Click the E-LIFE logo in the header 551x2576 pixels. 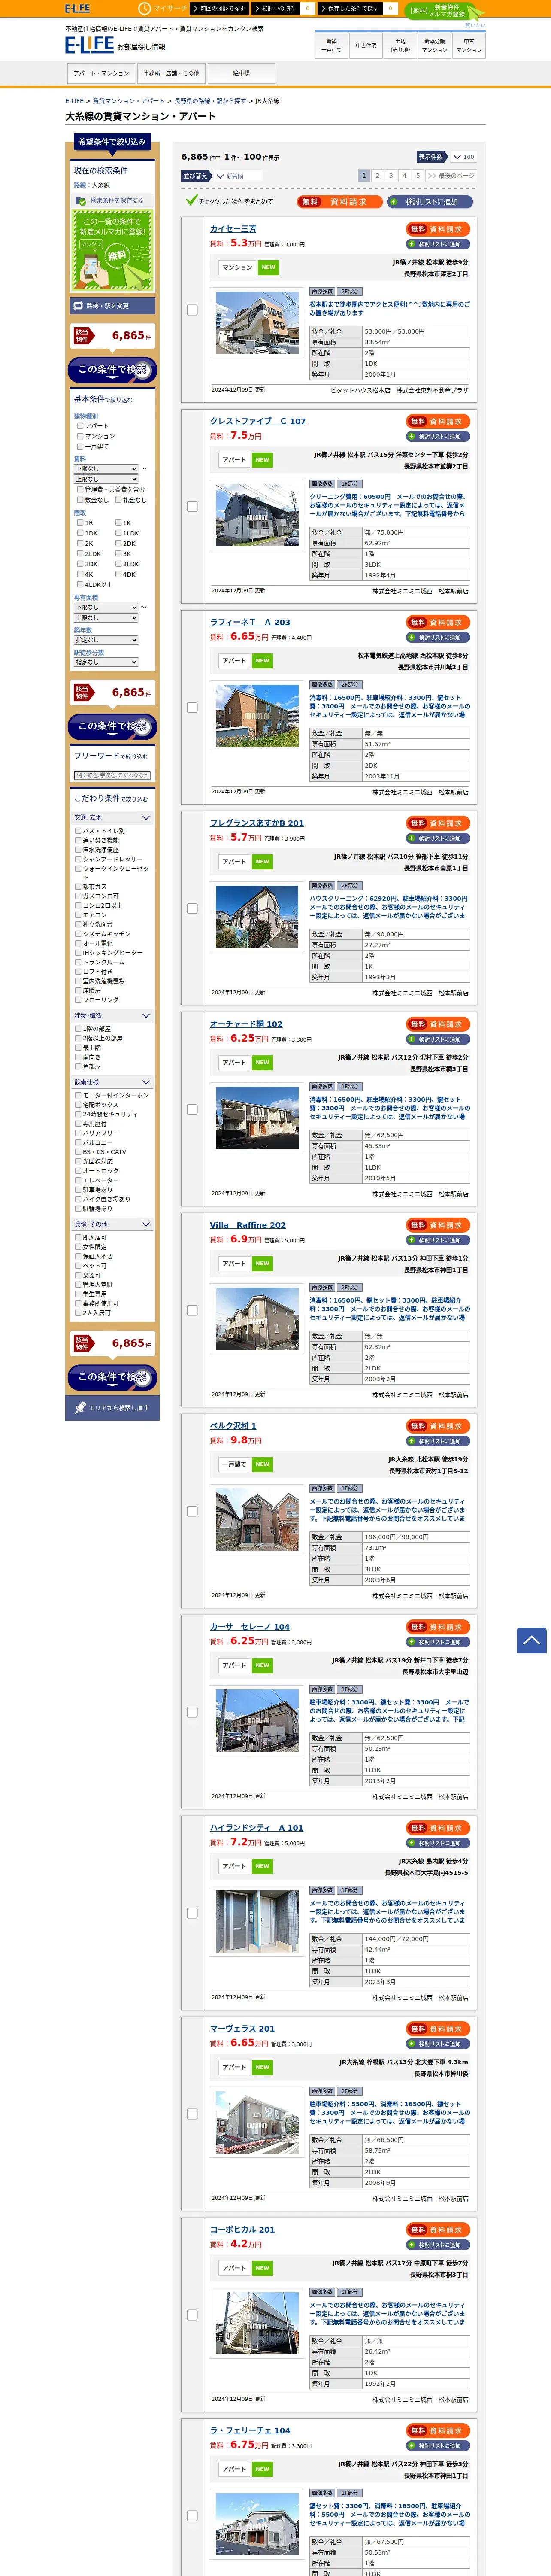coord(89,45)
